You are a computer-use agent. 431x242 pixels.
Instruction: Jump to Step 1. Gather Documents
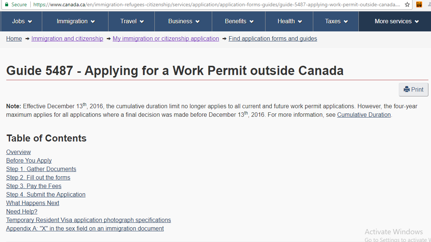[41, 169]
